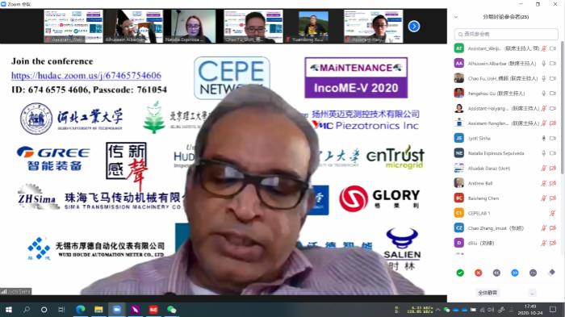Click the camera-off icon for Chao Zhang_imust
565x317 pixels.
(x=553, y=228)
